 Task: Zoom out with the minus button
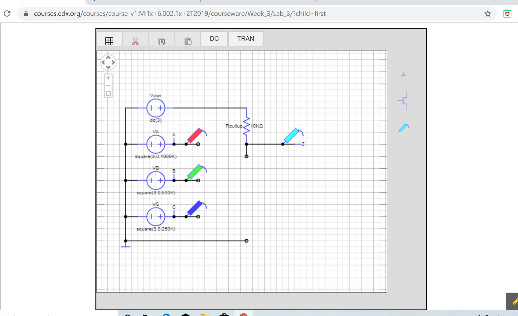tap(108, 85)
